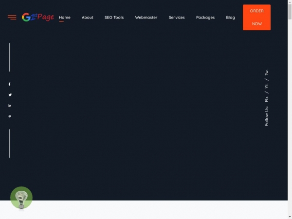The height and width of the screenshot is (219, 292).
Task: Click the green lightbulb floating icon
Action: [x=21, y=198]
